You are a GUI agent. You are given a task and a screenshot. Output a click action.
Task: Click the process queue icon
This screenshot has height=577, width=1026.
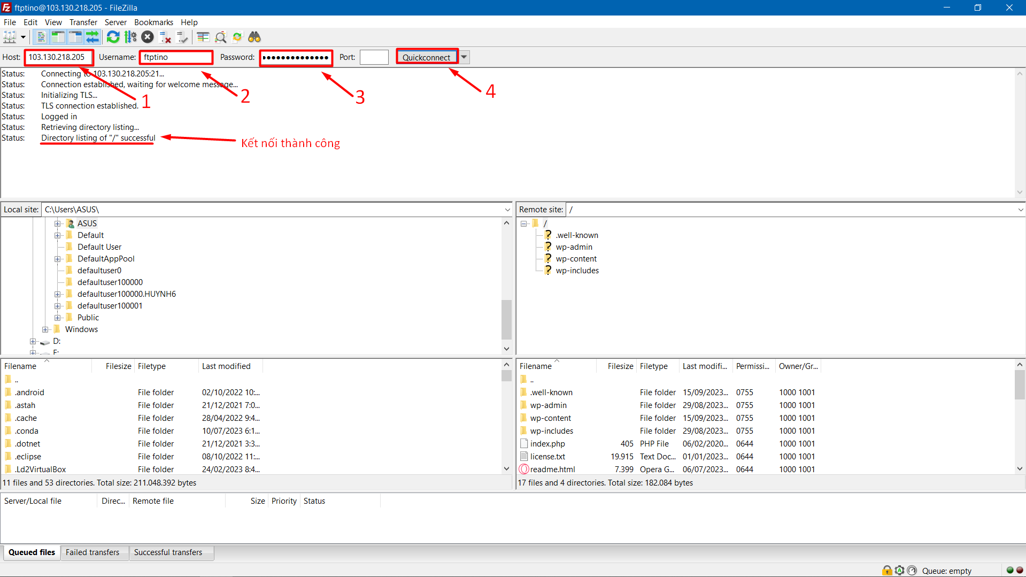pos(130,37)
